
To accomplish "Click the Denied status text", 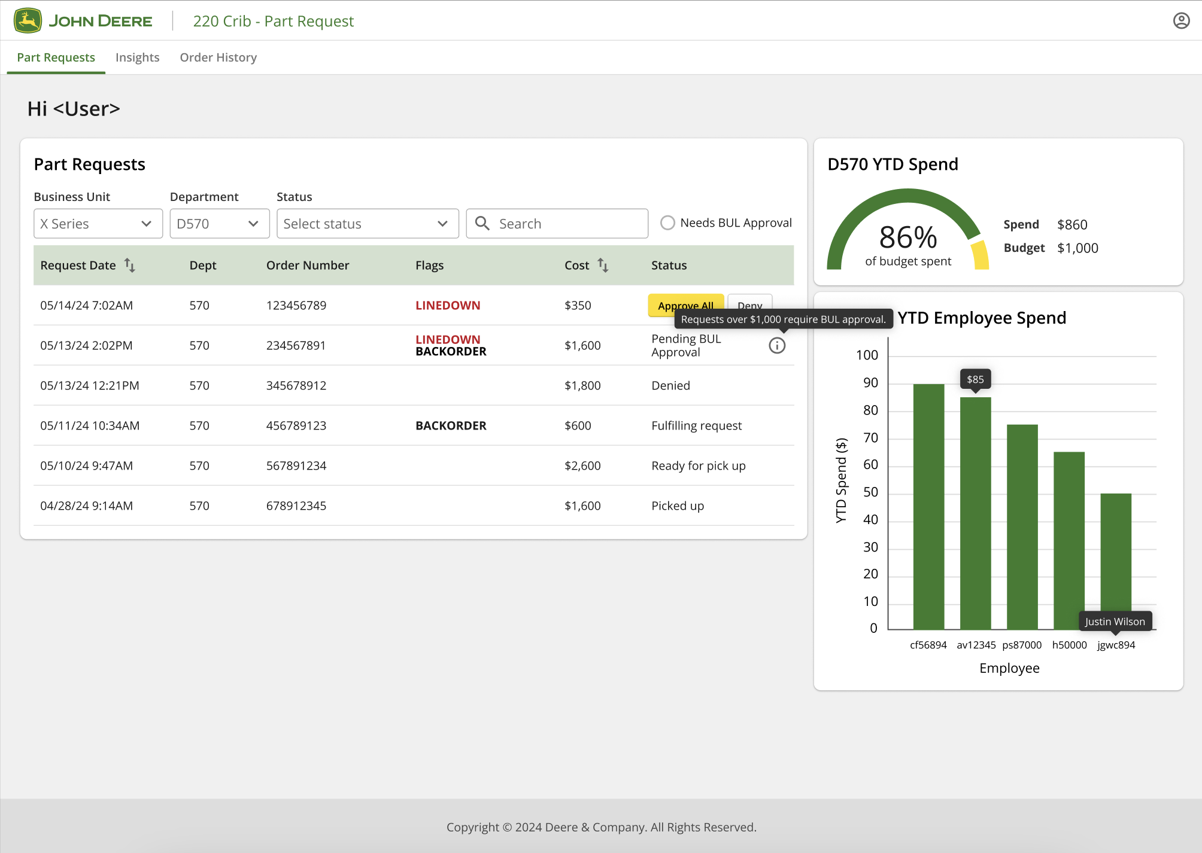I will (x=670, y=385).
